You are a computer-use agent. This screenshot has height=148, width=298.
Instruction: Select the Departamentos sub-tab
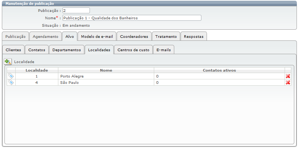[67, 50]
